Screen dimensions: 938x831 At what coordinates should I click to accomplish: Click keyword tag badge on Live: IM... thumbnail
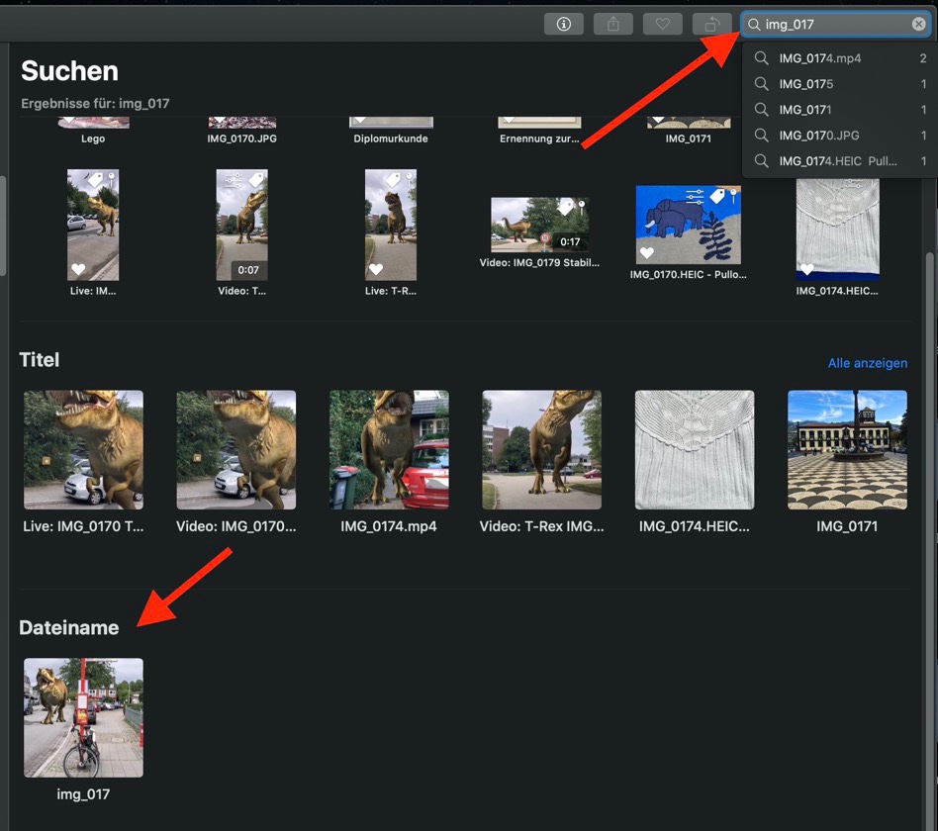click(x=96, y=179)
